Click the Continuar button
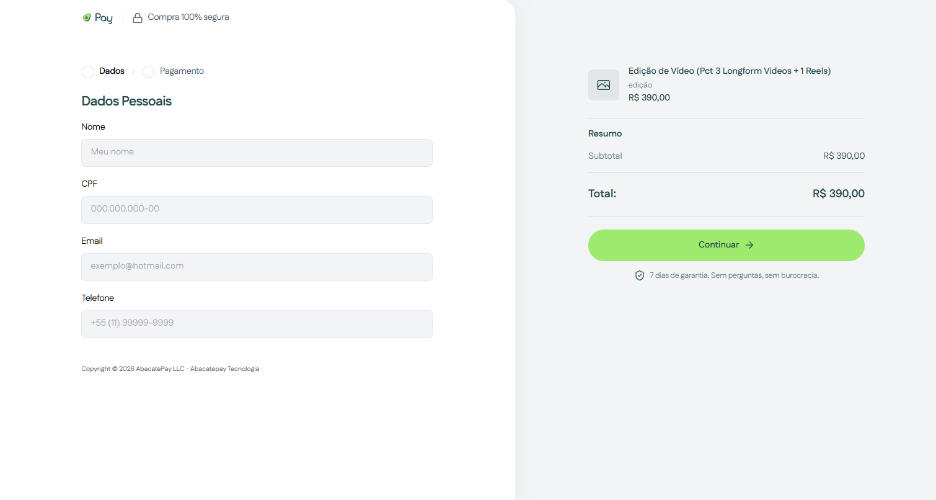The width and height of the screenshot is (936, 500). (726, 245)
